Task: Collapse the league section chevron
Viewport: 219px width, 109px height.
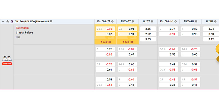Action: click(3, 21)
